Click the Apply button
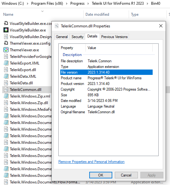 pos(152,175)
